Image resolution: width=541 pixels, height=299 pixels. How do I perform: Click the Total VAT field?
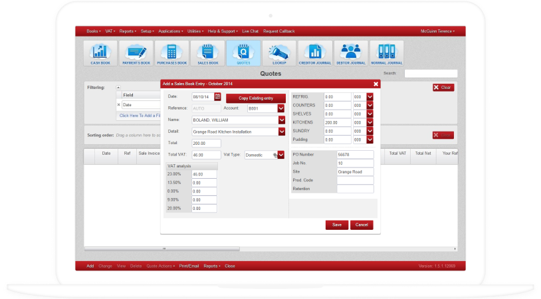206,155
